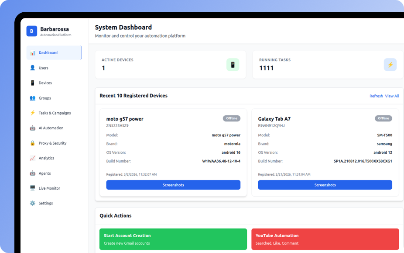The image size is (404, 253).
Task: Click the Offline badge on Galaxy Tab A7
Action: 383,118
